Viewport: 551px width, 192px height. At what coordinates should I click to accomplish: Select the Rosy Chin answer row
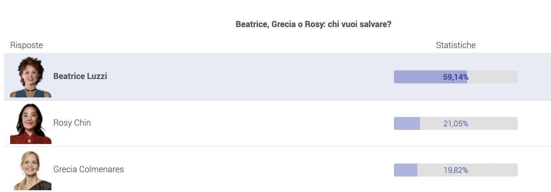[x=278, y=123]
